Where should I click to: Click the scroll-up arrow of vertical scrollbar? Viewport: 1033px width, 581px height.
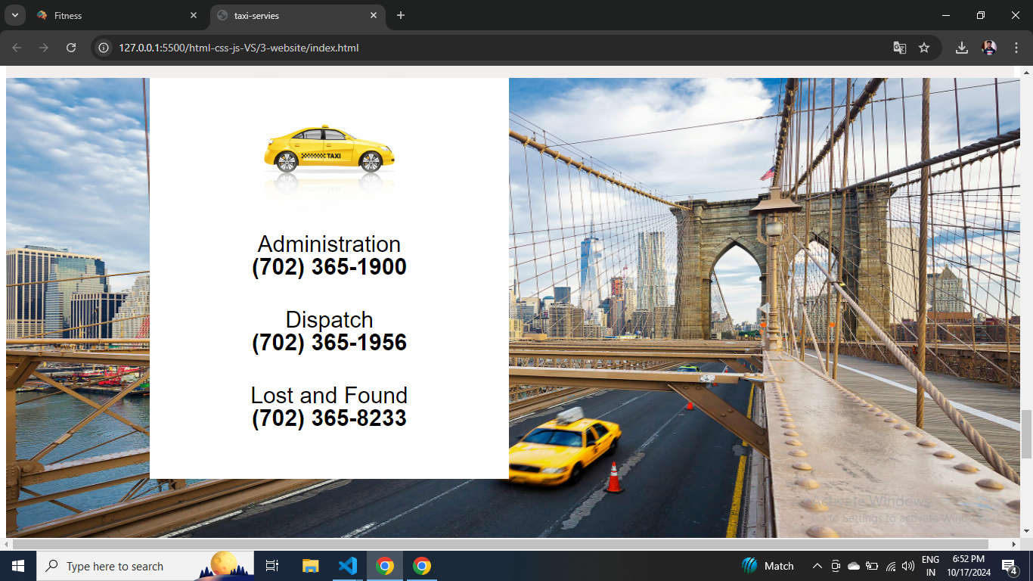click(1026, 73)
